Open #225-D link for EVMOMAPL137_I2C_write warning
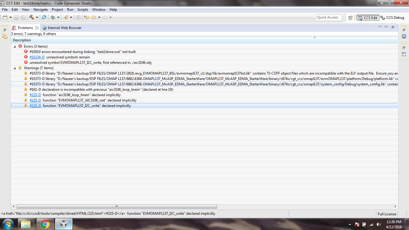This screenshot has height=230, width=409. point(35,106)
